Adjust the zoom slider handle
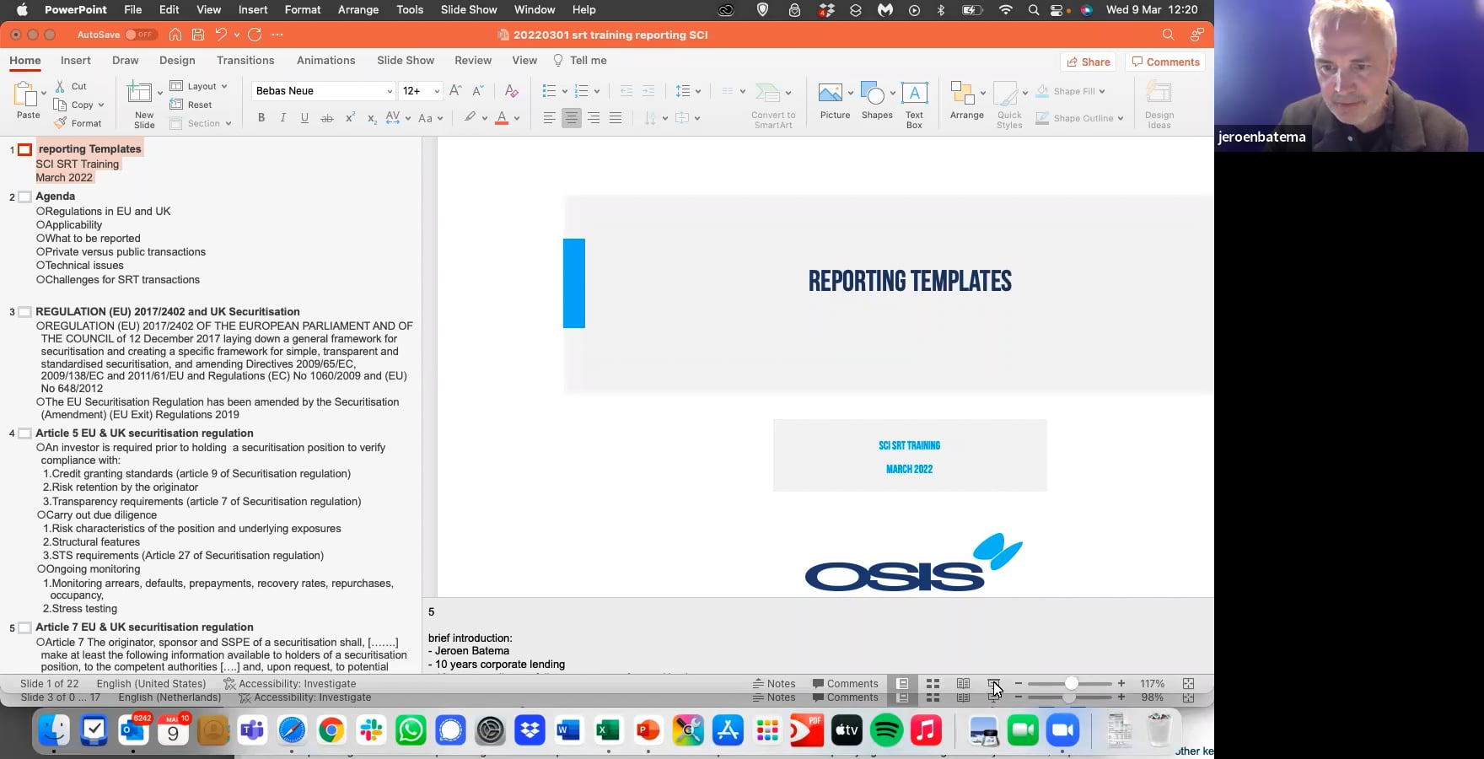Viewport: 1484px width, 759px height. (x=1071, y=684)
